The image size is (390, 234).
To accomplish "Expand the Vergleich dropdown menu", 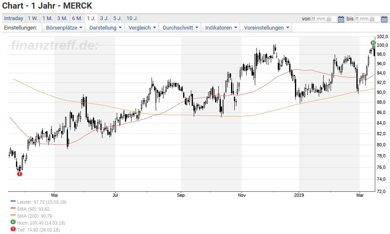I will click(142, 27).
